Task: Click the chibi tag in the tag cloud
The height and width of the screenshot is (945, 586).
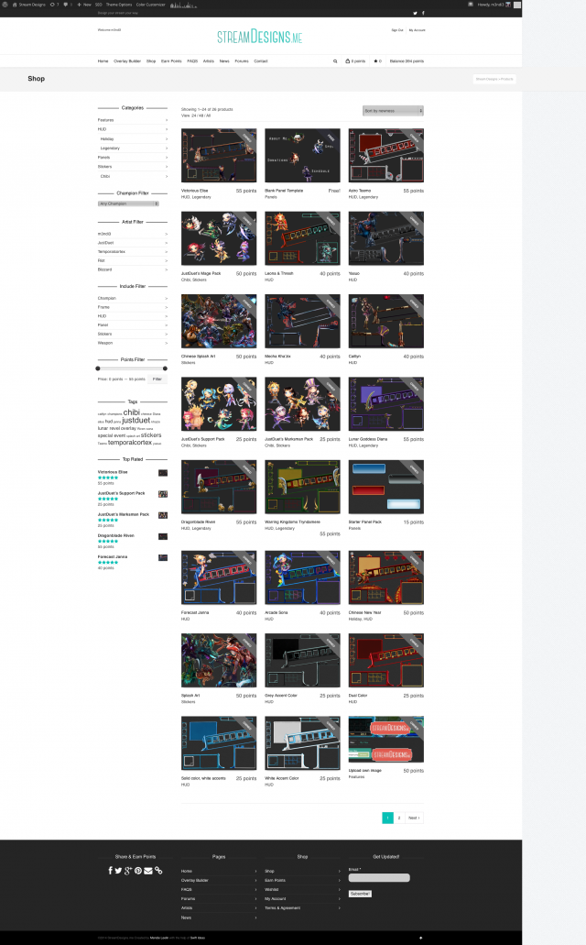Action: [131, 412]
